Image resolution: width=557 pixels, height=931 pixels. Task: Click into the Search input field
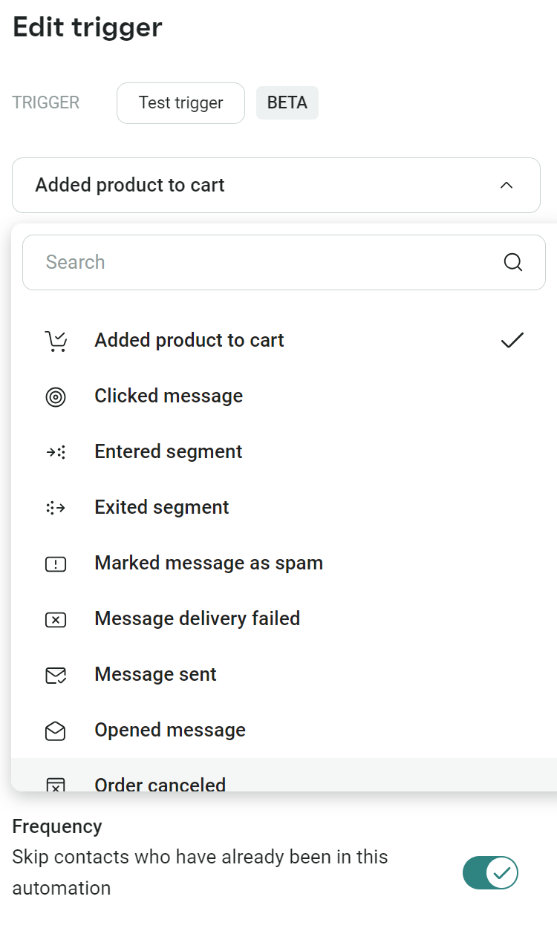point(284,262)
